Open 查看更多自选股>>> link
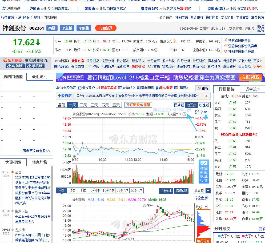Image resolution: width=265 pixels, height=243 pixels. [37, 151]
